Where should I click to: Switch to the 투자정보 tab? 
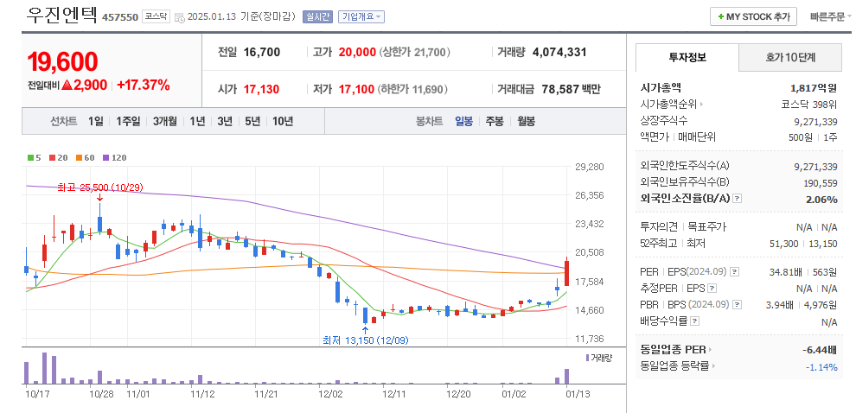point(687,58)
